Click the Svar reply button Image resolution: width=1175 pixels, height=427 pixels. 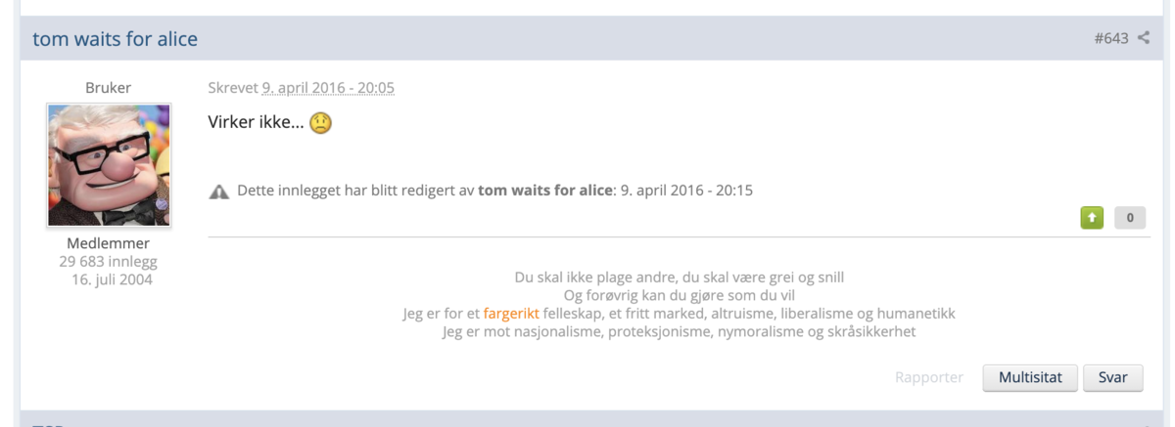click(1112, 377)
